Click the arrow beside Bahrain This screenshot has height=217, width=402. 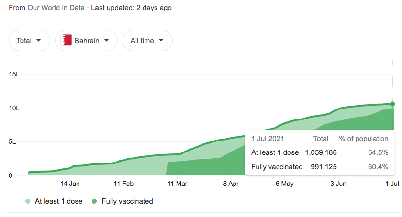pyautogui.click(x=107, y=41)
